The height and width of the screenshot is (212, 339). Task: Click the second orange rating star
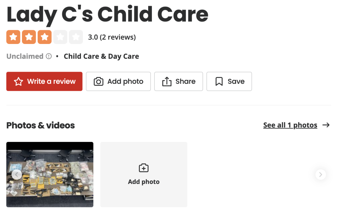click(x=29, y=37)
